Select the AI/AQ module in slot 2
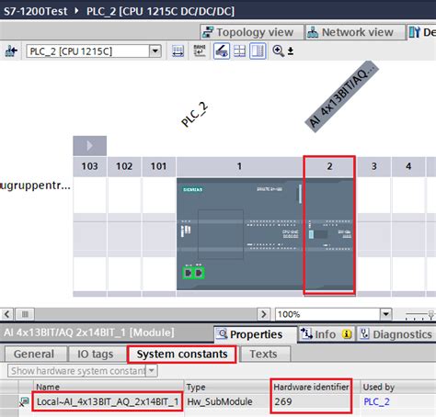 329,234
